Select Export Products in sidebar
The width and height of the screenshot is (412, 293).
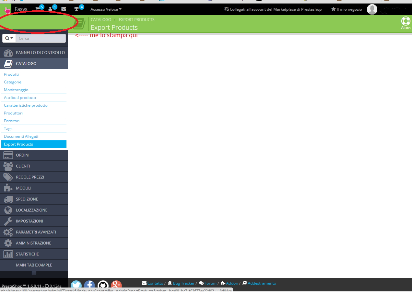[x=34, y=144]
